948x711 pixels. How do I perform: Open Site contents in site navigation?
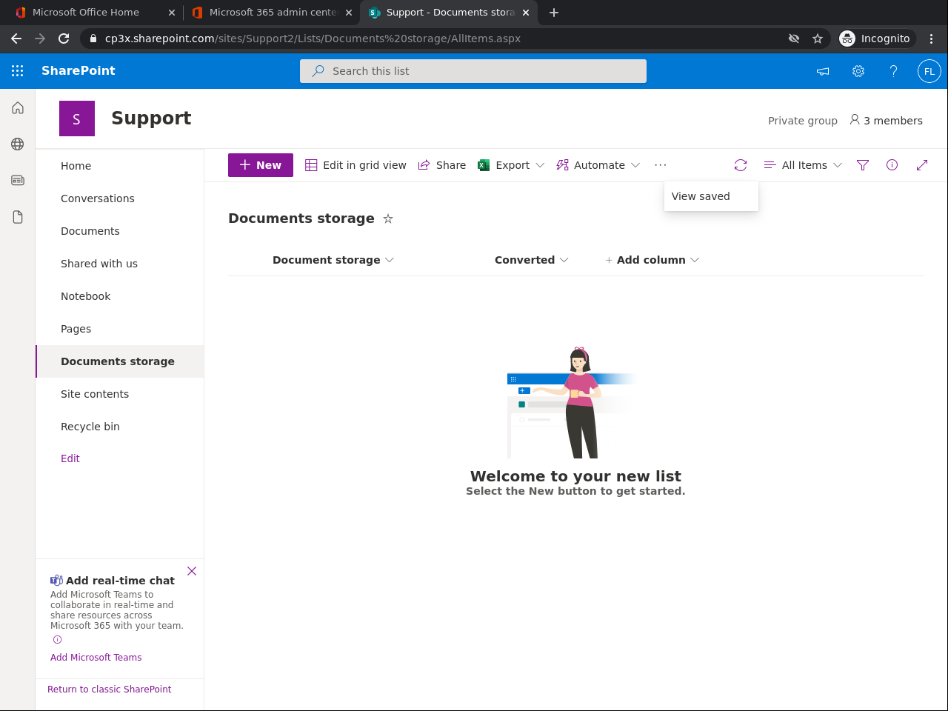(x=95, y=394)
